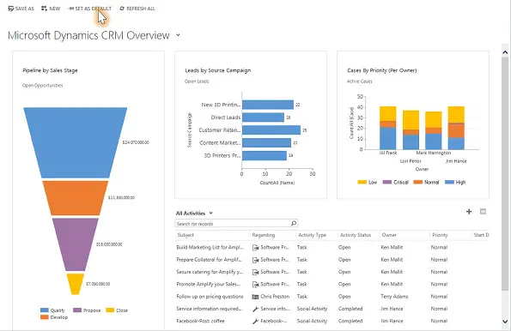Click Terry Adams owner link

point(394,297)
